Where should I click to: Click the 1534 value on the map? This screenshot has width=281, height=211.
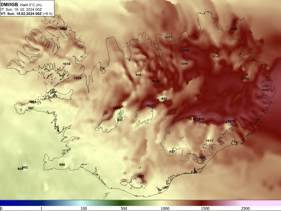[x=63, y=29]
